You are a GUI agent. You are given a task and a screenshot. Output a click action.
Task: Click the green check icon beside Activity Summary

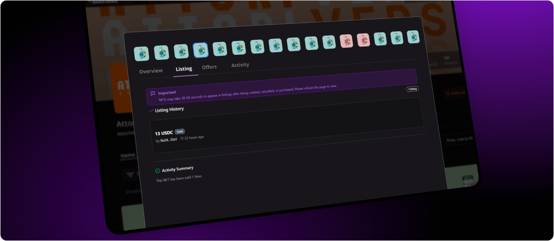pyautogui.click(x=158, y=171)
